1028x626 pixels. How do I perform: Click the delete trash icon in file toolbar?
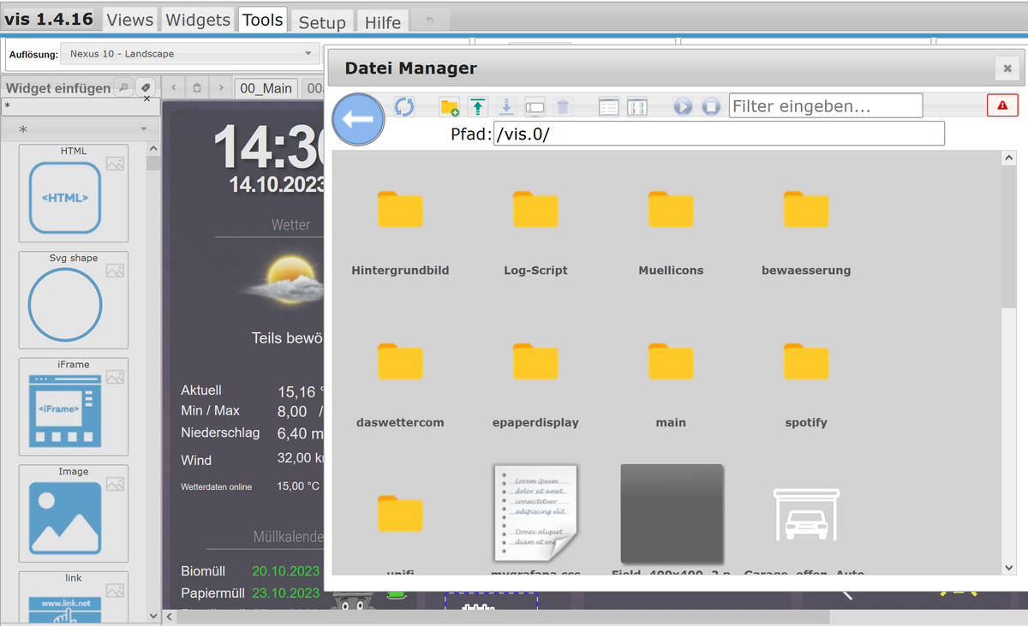pyautogui.click(x=563, y=107)
